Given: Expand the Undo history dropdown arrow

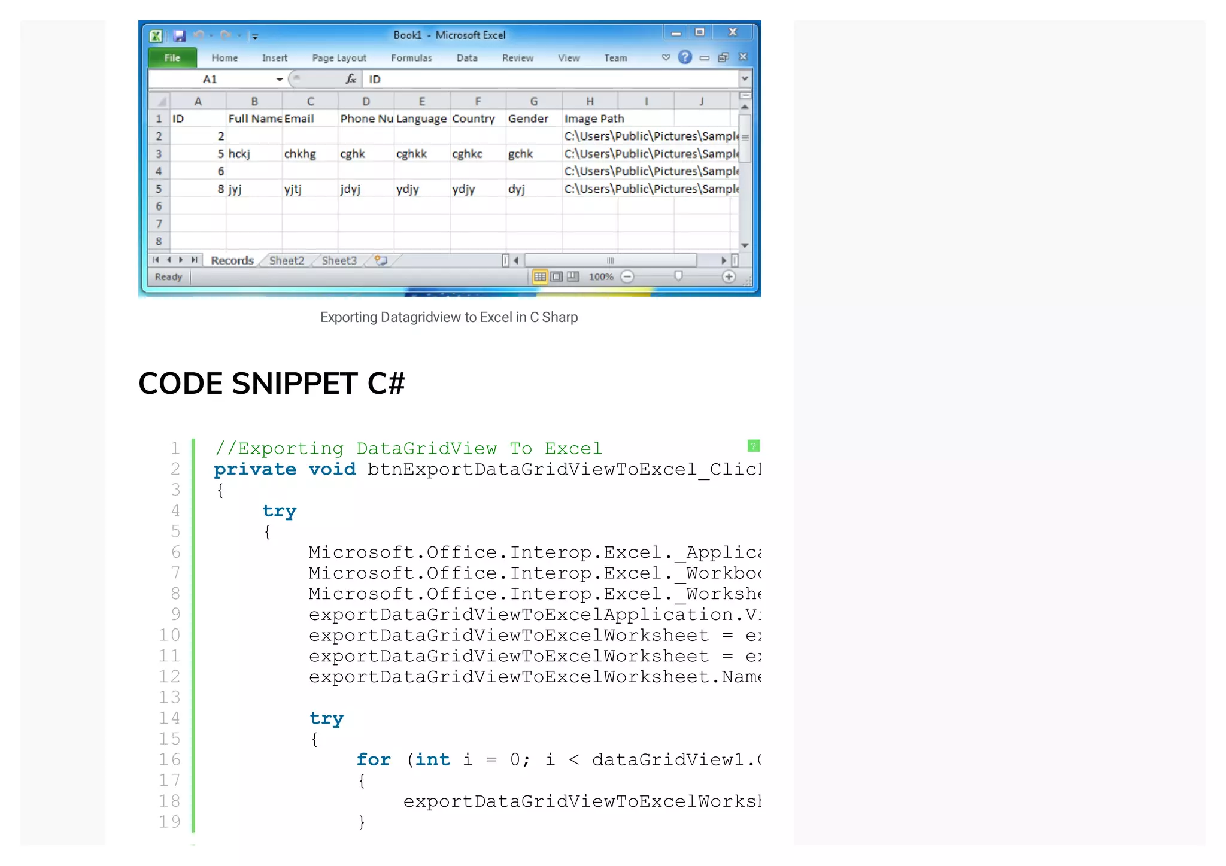Looking at the screenshot, I should pos(211,35).
